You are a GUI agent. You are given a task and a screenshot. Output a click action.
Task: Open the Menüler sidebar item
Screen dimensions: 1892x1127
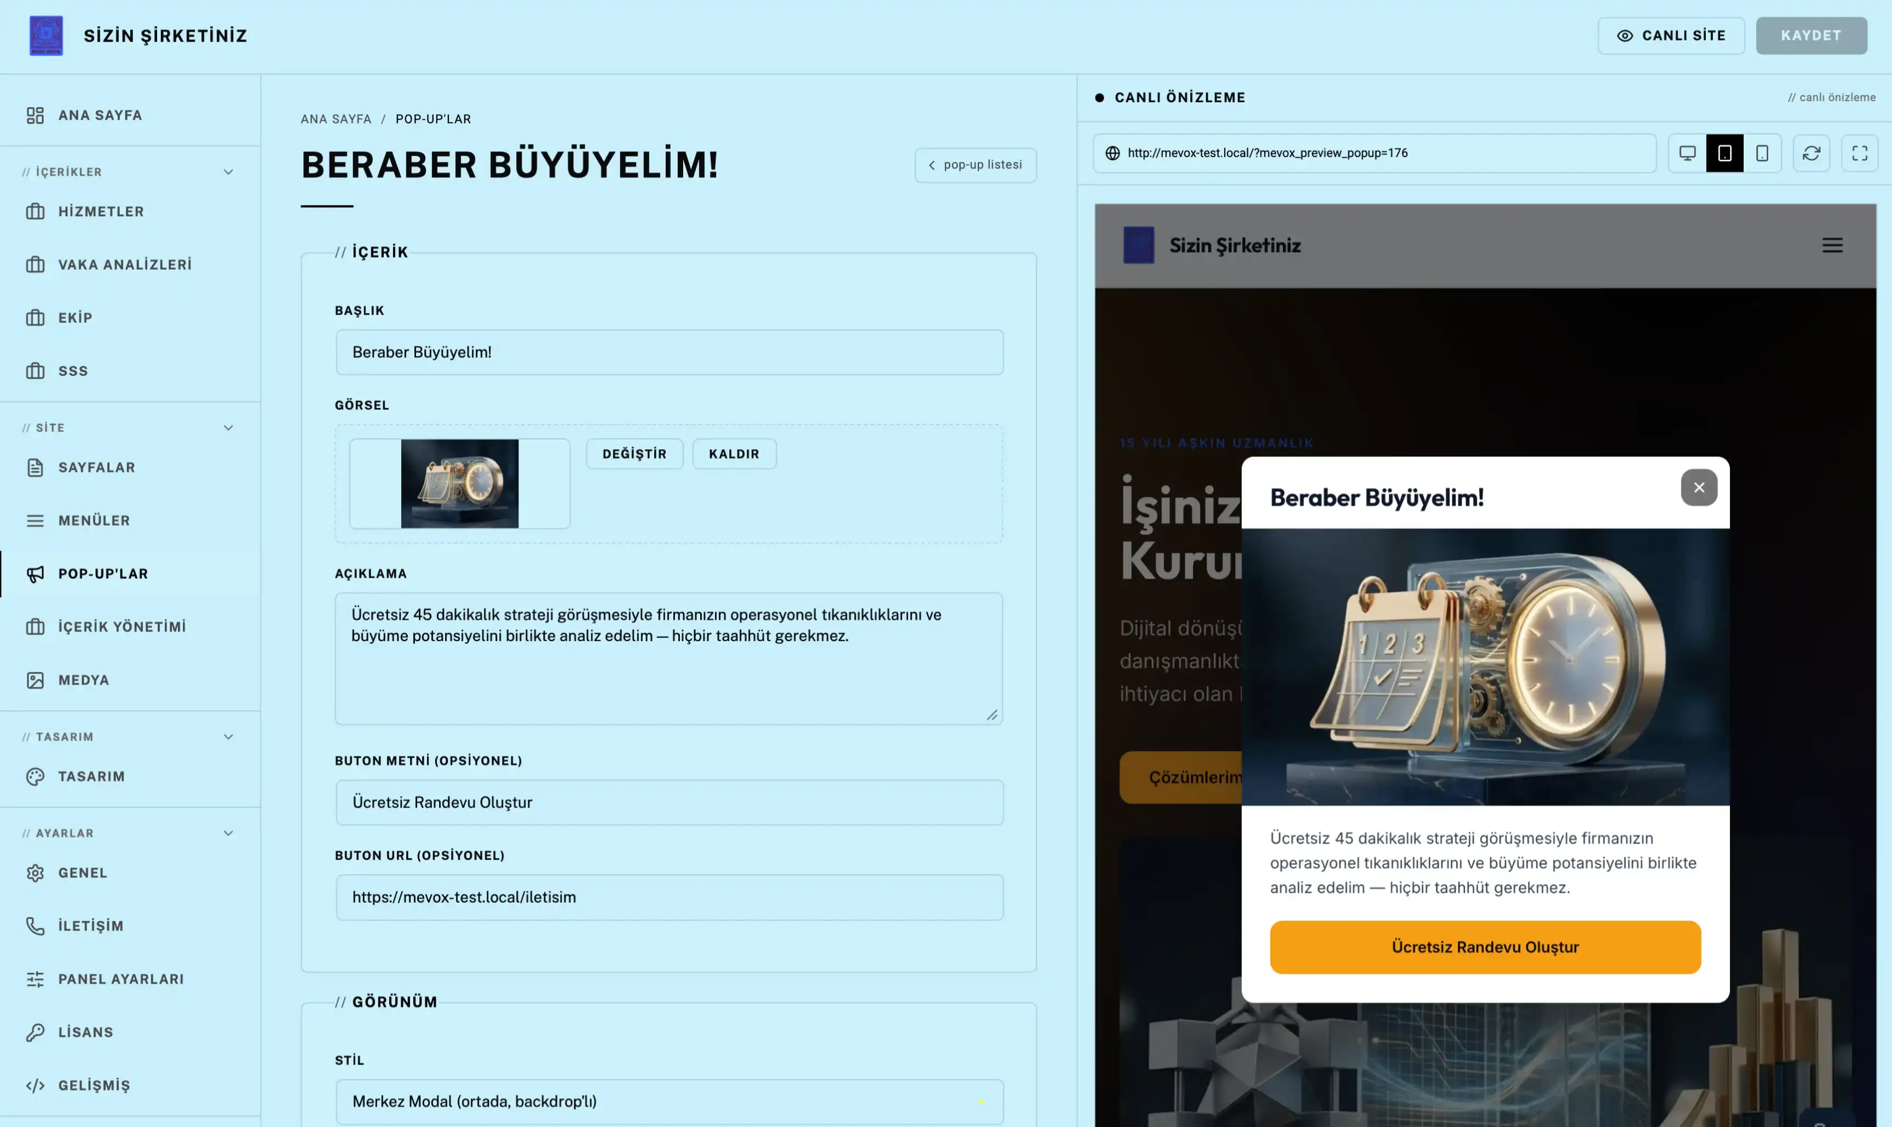click(x=130, y=521)
